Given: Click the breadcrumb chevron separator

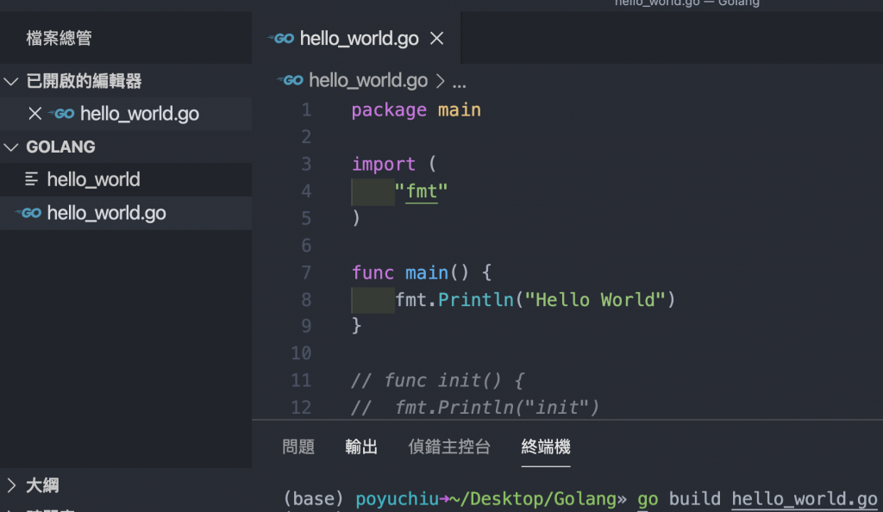Looking at the screenshot, I should (x=441, y=82).
